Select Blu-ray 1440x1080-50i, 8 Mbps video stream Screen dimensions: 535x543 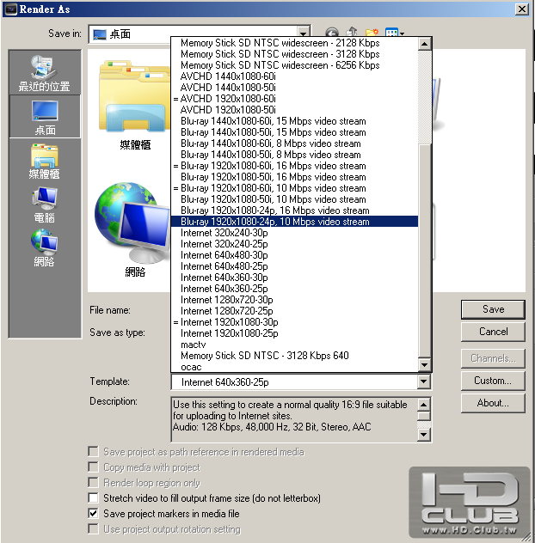pyautogui.click(x=294, y=155)
